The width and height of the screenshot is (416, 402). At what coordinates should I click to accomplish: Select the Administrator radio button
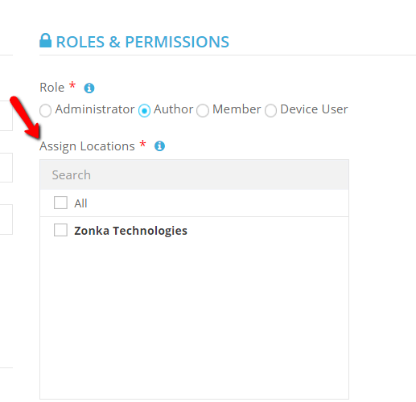(x=45, y=110)
